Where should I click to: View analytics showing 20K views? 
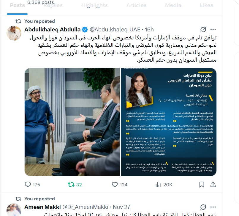tap(164, 185)
